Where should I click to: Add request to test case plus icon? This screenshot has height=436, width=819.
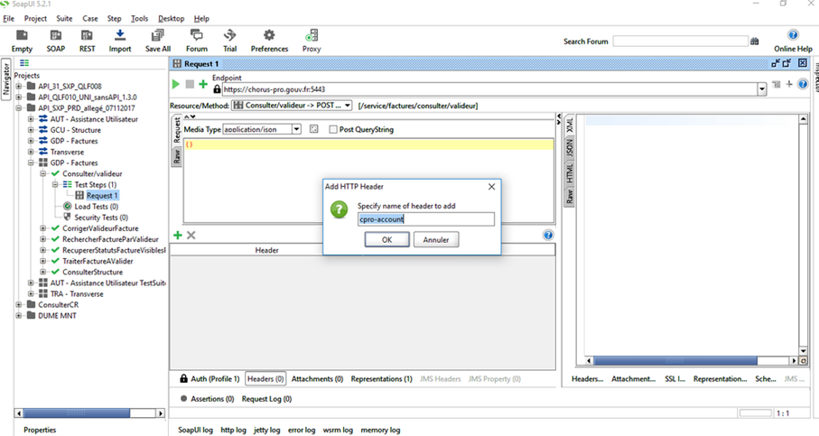(203, 84)
